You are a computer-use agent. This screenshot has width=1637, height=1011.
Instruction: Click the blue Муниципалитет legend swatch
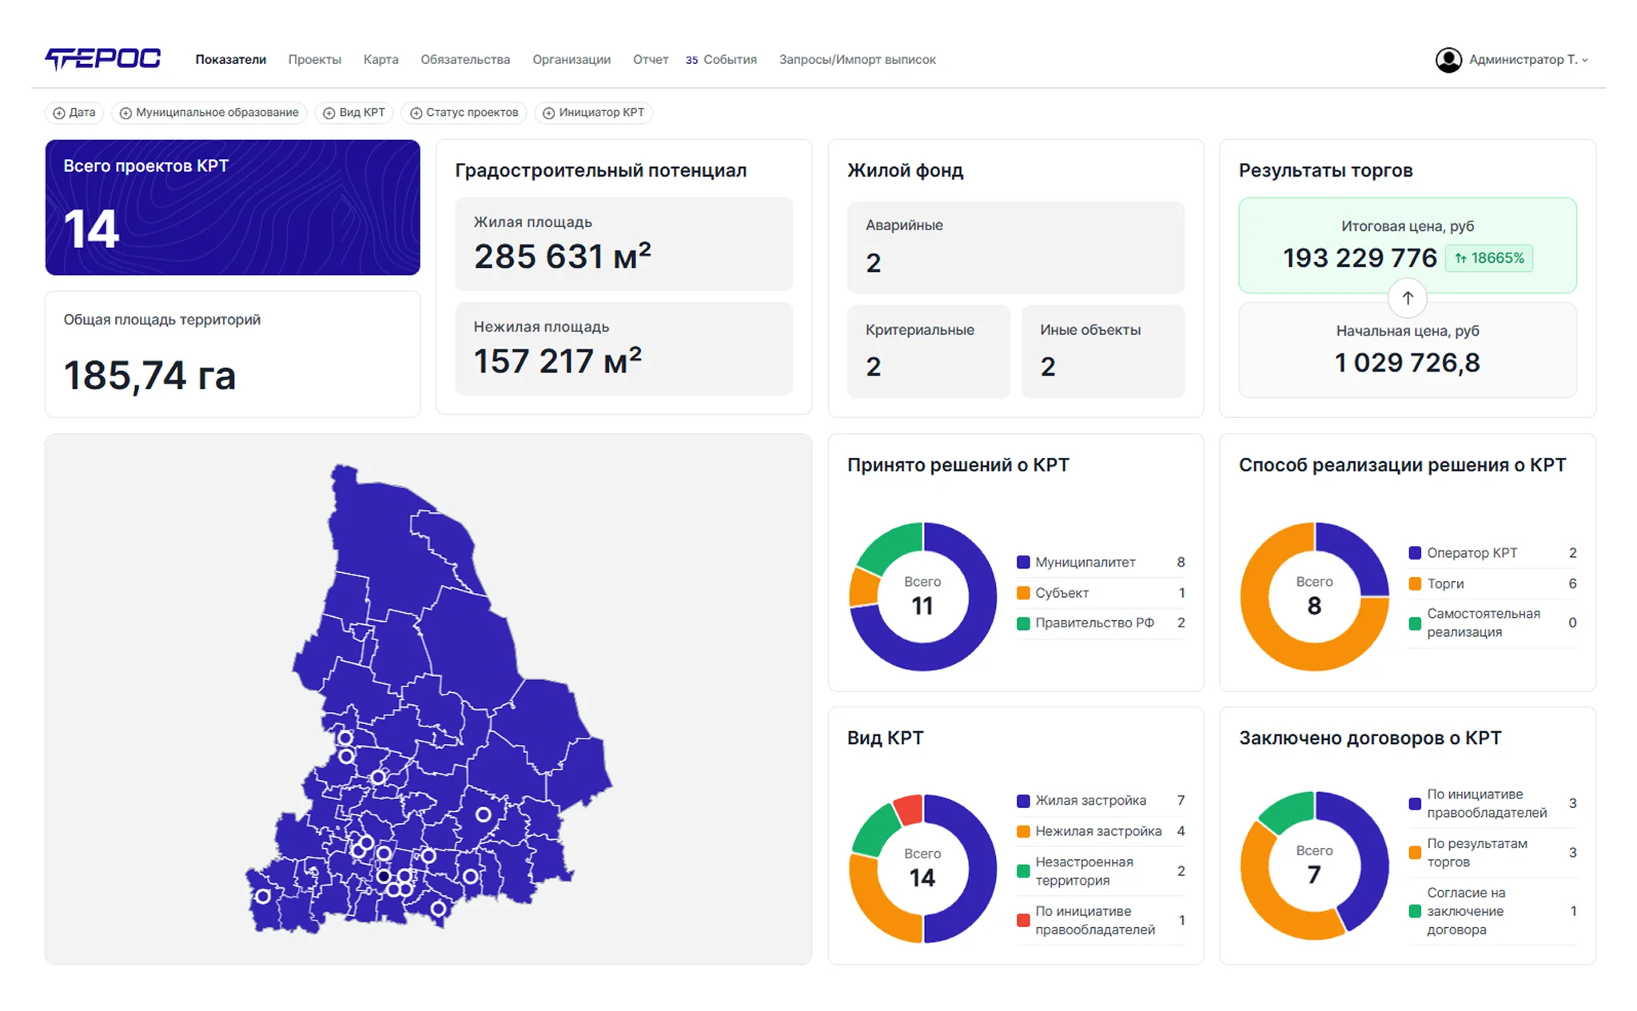(1022, 562)
